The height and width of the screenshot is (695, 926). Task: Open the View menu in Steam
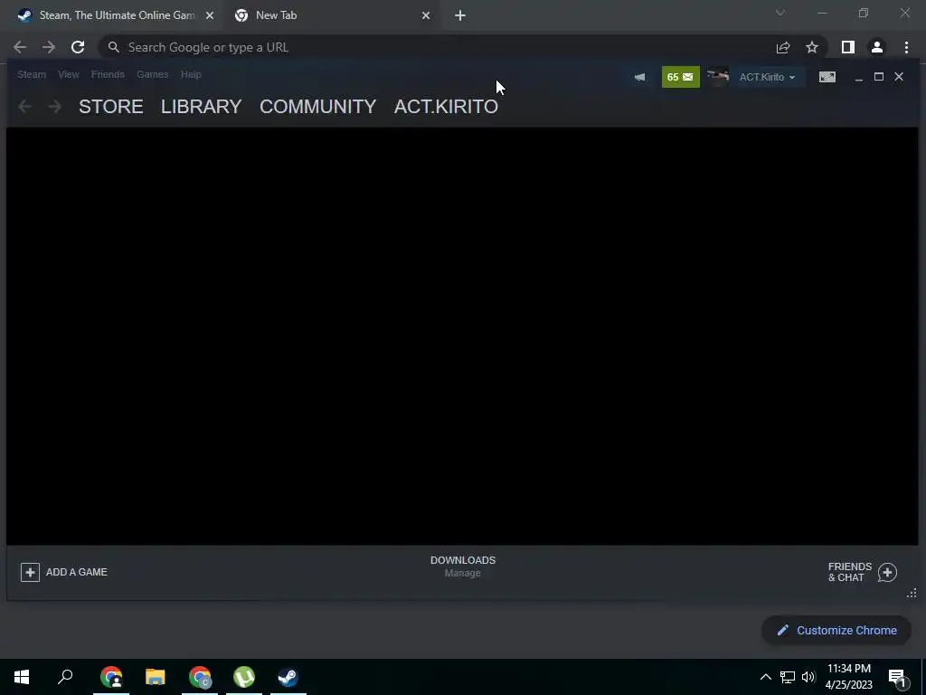coord(69,74)
